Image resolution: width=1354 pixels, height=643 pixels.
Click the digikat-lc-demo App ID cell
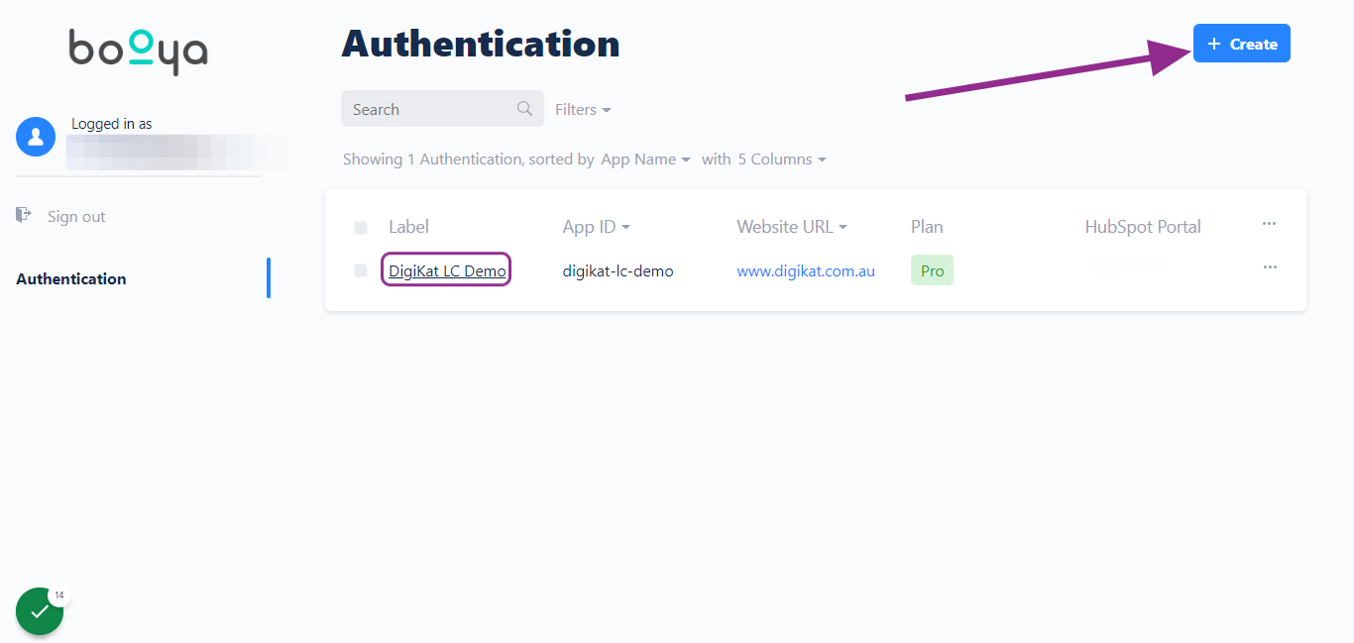(x=618, y=270)
